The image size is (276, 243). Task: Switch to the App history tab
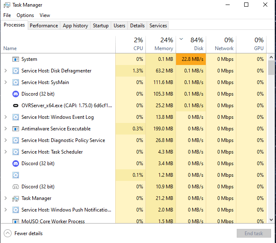[x=75, y=26]
